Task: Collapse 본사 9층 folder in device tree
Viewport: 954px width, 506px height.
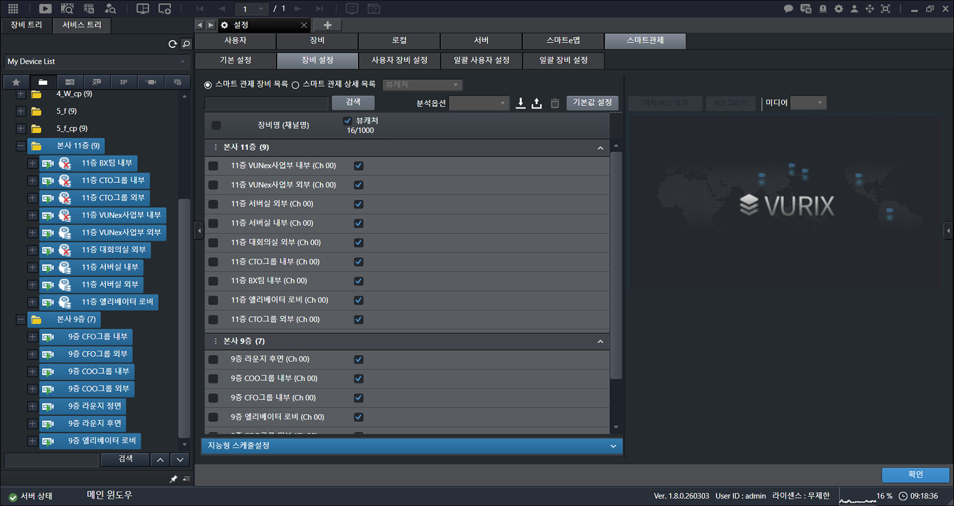Action: [x=20, y=320]
